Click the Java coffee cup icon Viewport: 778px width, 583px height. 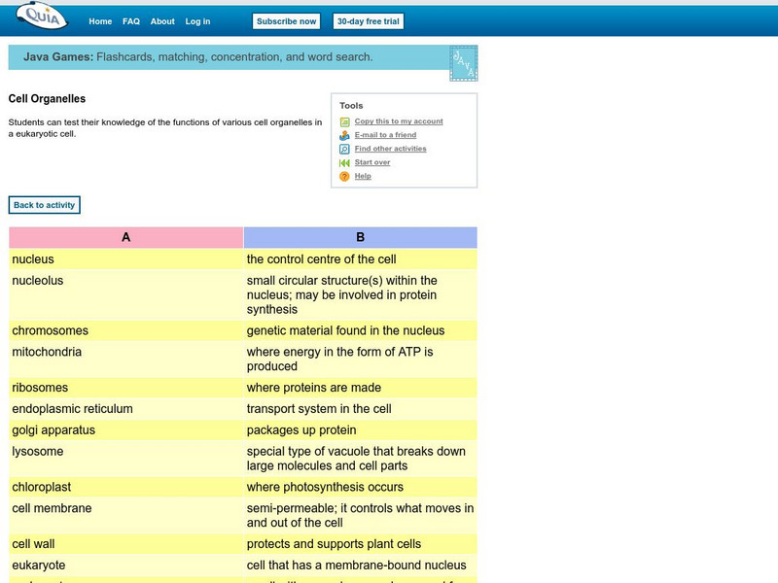pos(463,62)
